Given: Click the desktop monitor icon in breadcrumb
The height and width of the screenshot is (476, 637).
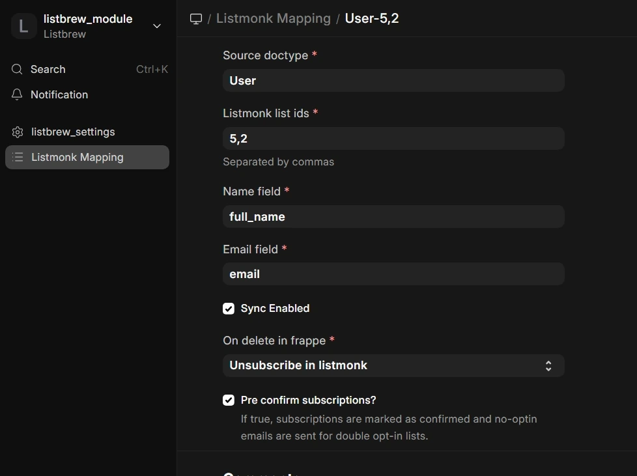Looking at the screenshot, I should coord(196,19).
